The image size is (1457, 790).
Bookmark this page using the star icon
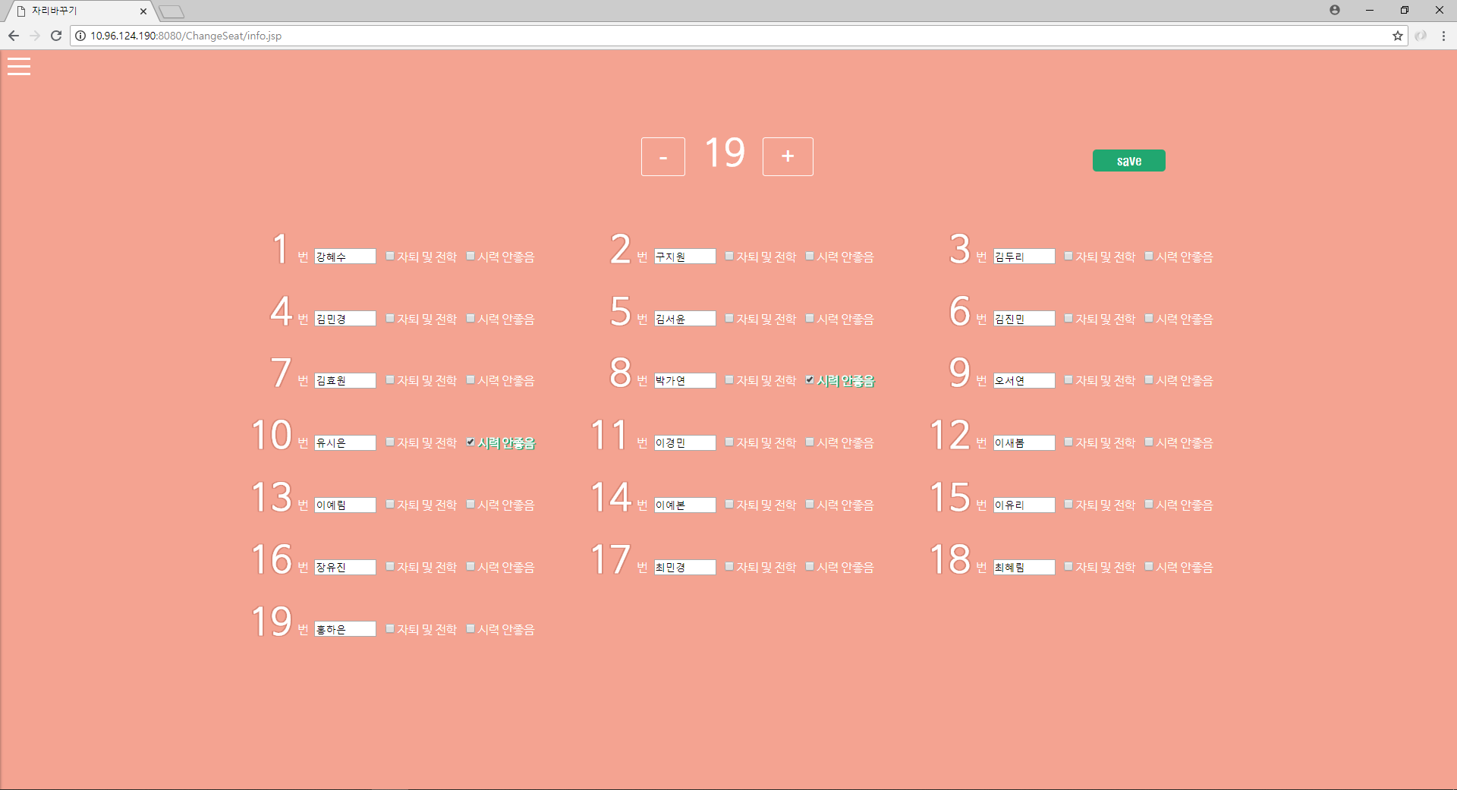(x=1398, y=36)
